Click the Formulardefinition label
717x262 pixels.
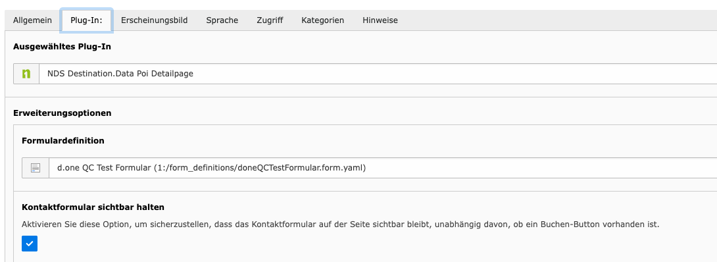pos(63,141)
